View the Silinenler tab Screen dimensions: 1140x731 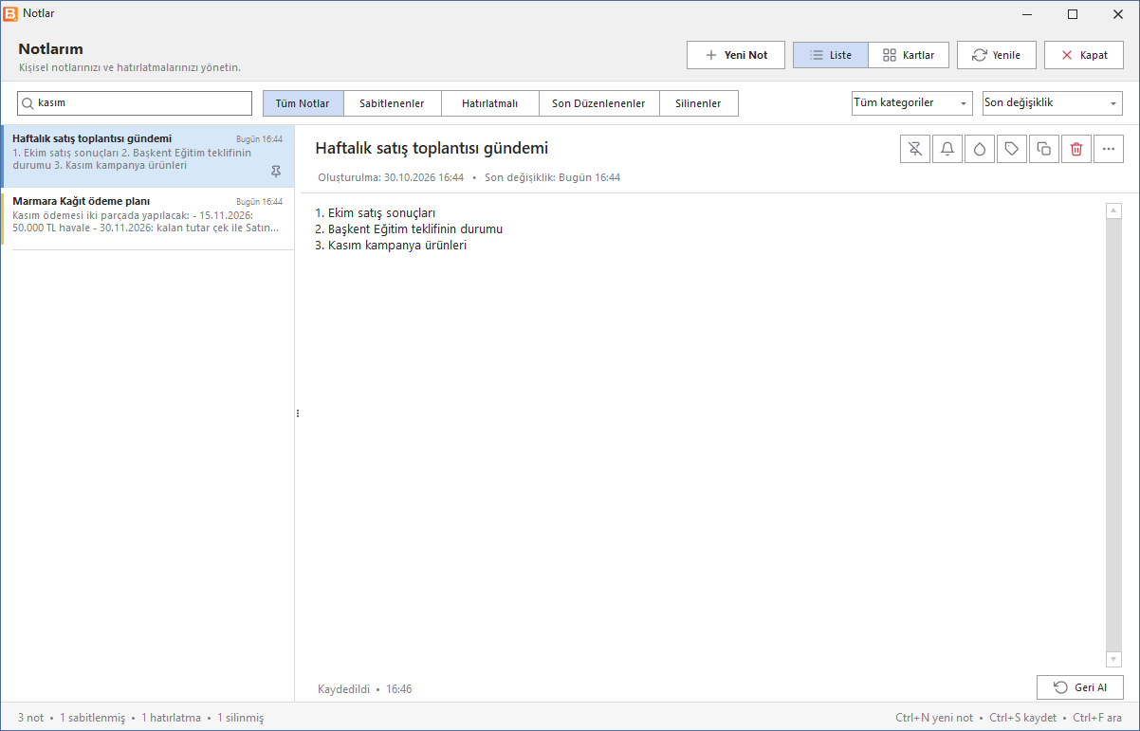698,103
